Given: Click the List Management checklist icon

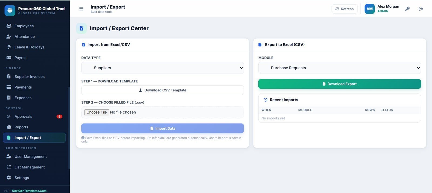Looking at the screenshot, I should coord(9,167).
